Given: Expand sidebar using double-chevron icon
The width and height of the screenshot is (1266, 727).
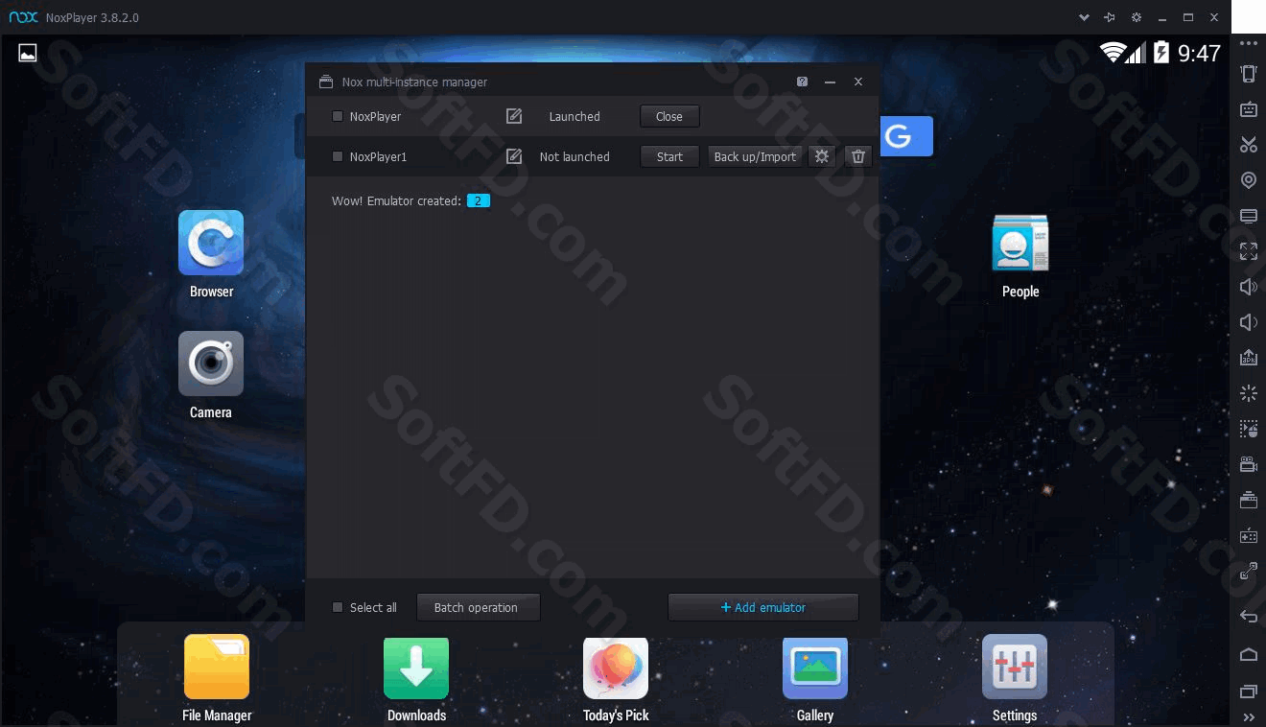Looking at the screenshot, I should pos(1248,716).
